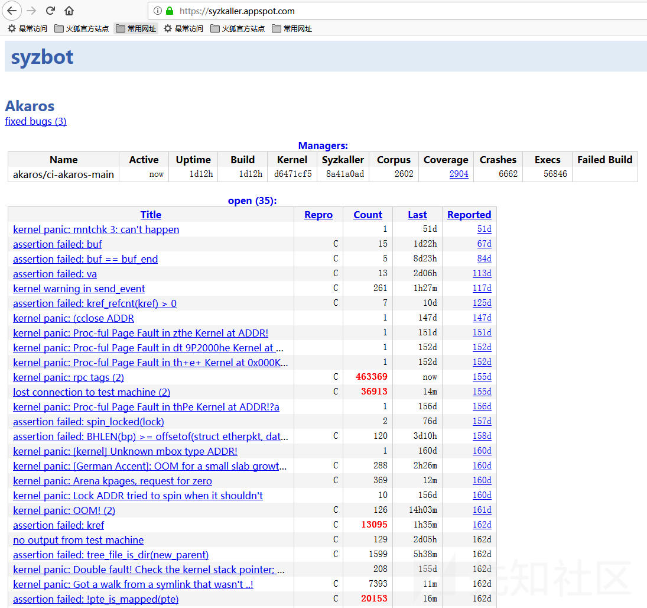Open second 火狐官方站点 bookmark folder
Viewport: 647px width, 608px height.
pos(238,28)
